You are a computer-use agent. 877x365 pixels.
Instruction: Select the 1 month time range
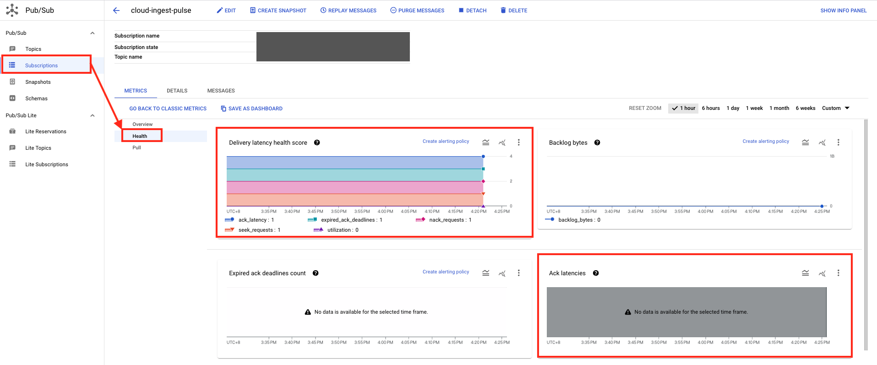click(779, 108)
